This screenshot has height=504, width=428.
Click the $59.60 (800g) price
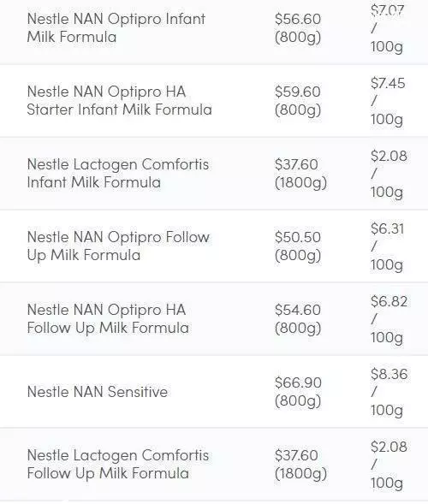(x=298, y=101)
